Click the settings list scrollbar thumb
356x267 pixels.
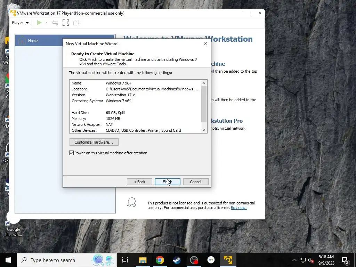(x=204, y=104)
